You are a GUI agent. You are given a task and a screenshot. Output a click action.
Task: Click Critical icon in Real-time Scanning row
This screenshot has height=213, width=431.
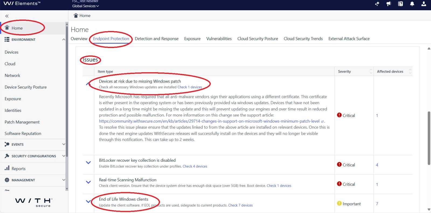[x=339, y=184]
